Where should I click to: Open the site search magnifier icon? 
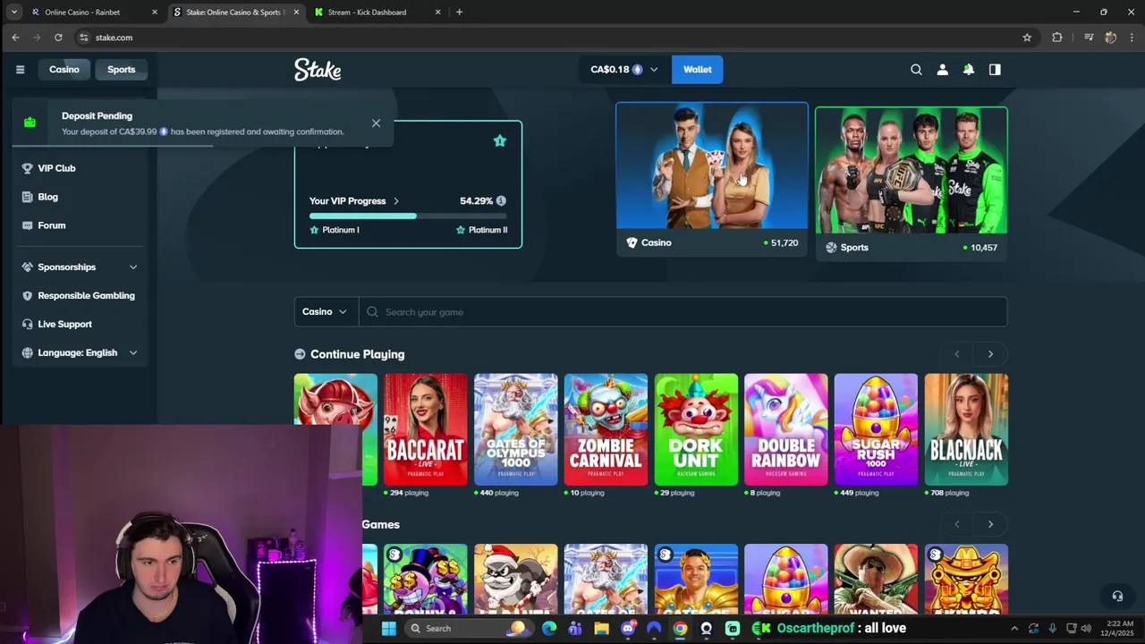[916, 69]
